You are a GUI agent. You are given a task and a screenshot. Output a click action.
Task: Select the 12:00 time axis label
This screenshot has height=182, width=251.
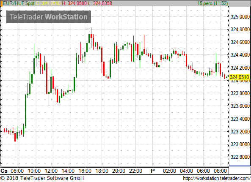(51, 171)
